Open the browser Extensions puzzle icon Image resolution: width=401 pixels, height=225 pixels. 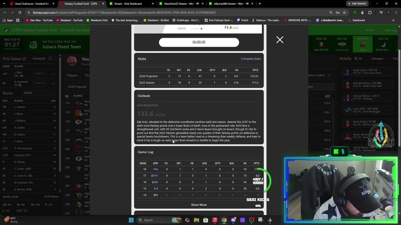(x=370, y=12)
